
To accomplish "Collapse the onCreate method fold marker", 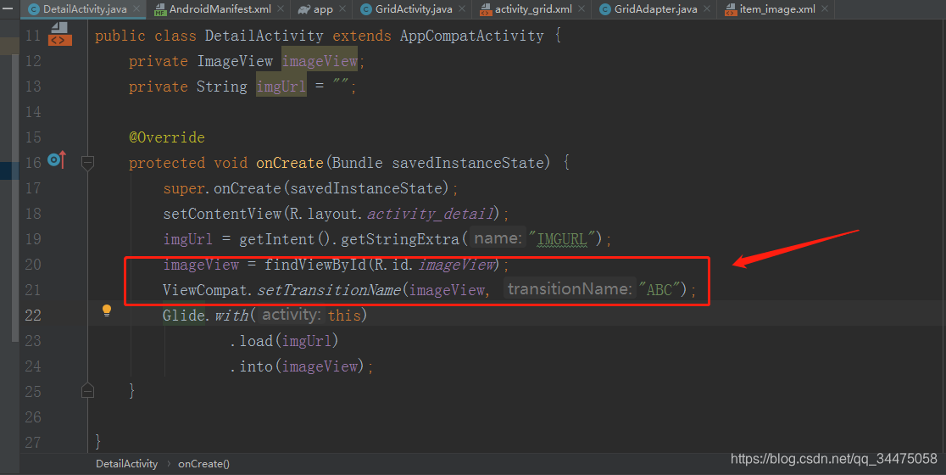I will pos(87,163).
